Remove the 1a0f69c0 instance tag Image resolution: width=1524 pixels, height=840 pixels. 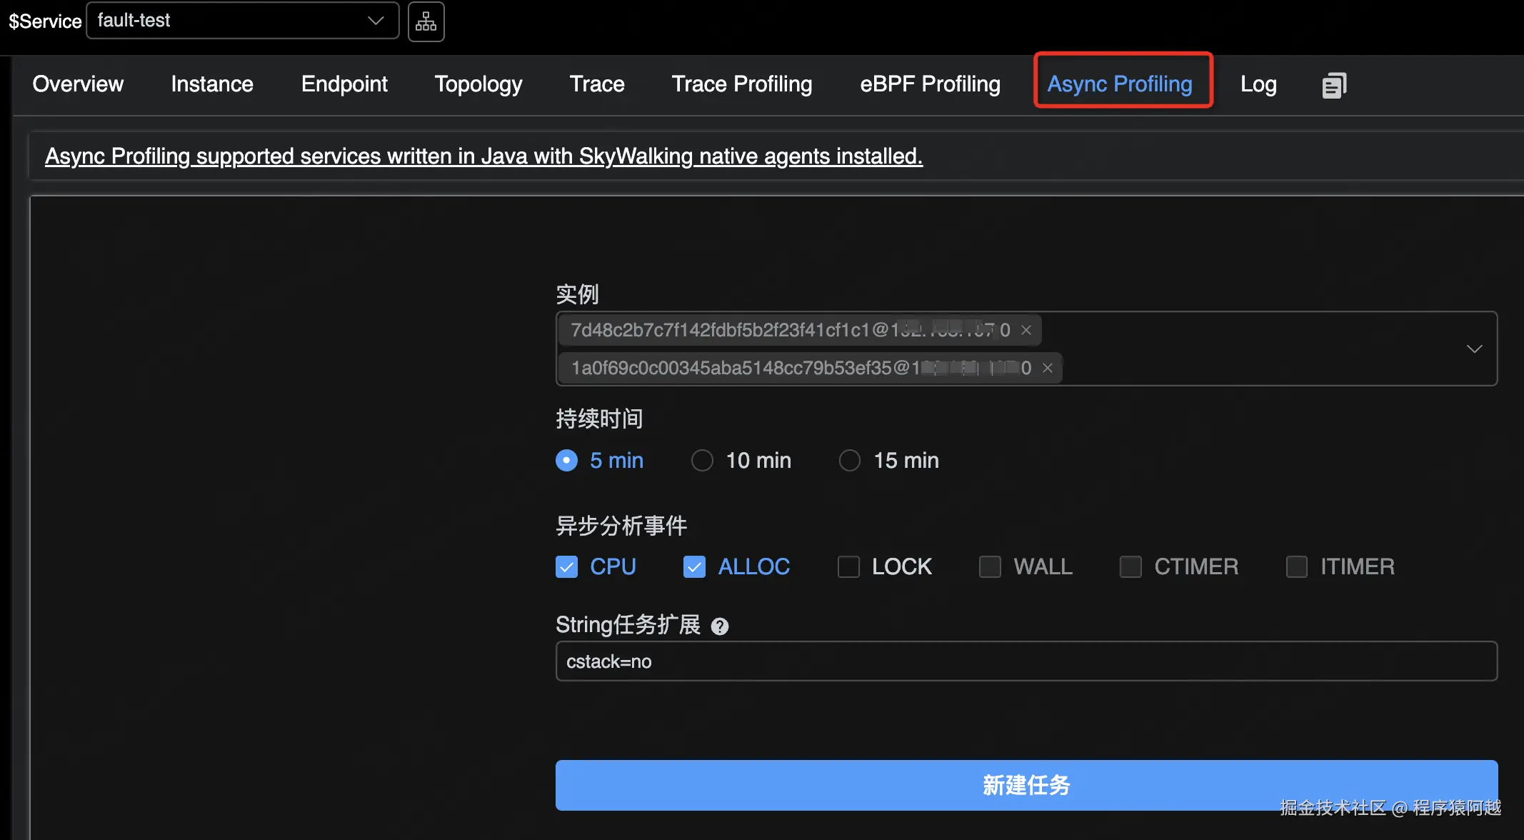pos(1048,368)
